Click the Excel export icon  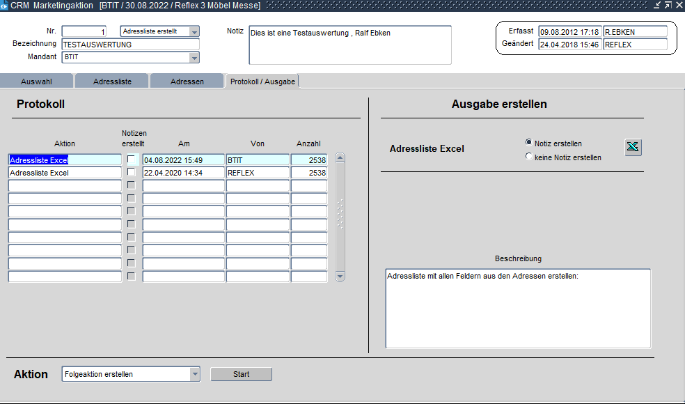click(x=633, y=147)
